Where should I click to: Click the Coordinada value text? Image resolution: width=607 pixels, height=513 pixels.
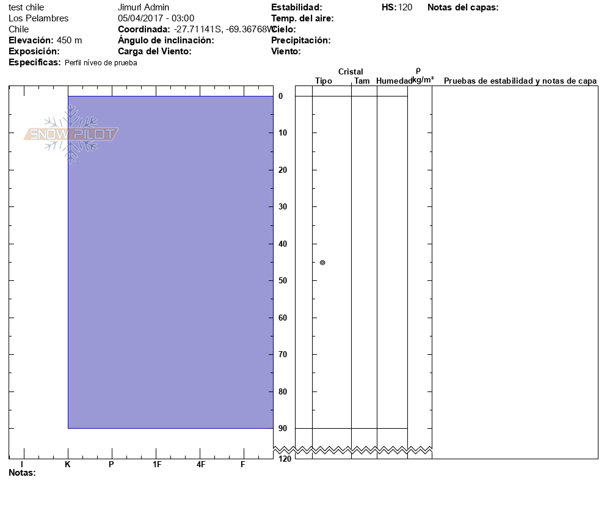(x=222, y=29)
